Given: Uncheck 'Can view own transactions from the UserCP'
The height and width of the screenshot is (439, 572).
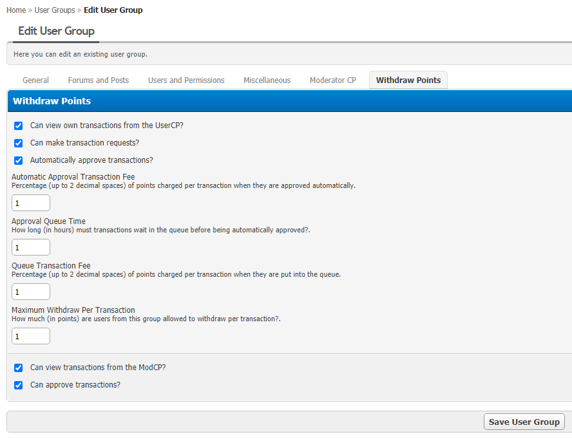Looking at the screenshot, I should pos(18,126).
